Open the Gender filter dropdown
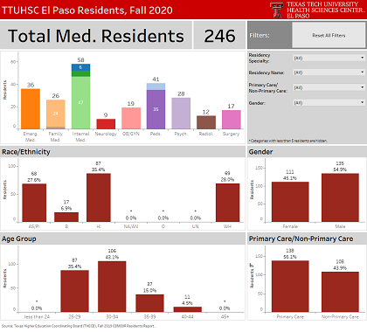The width and height of the screenshot is (367, 332). click(x=329, y=102)
